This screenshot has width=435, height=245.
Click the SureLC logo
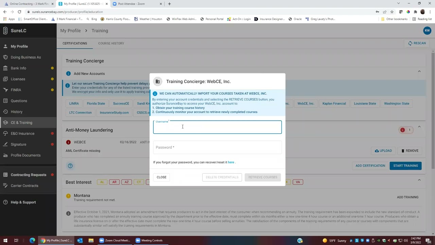[15, 31]
